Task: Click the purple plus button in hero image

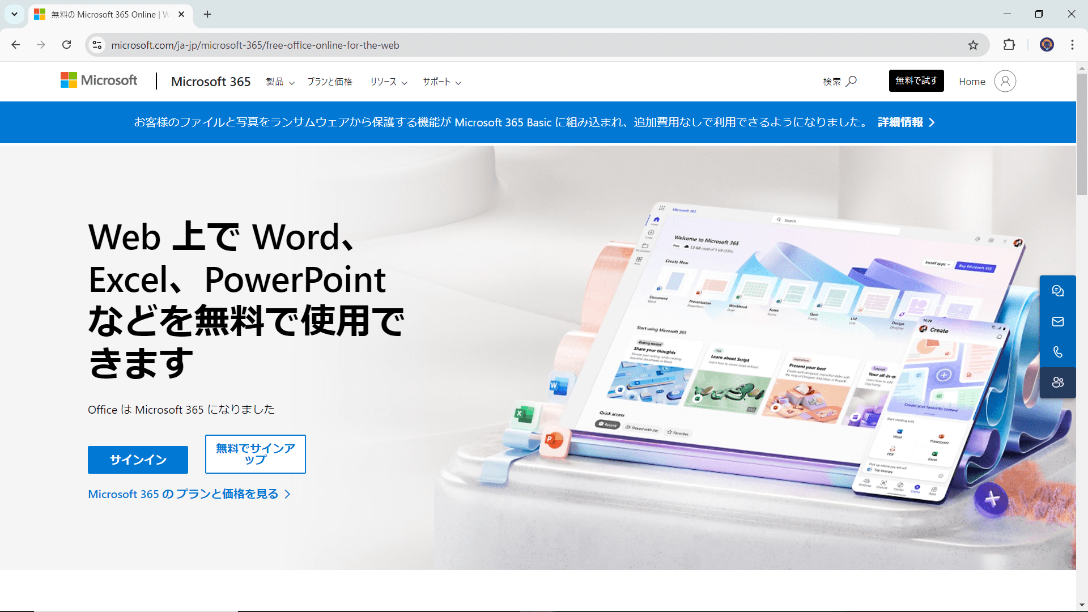Action: coord(992,499)
